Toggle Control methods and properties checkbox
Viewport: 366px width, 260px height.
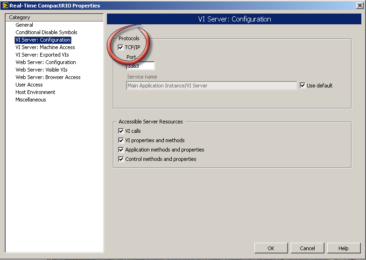(x=121, y=159)
